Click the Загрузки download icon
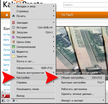The width and height of the screenshot is (108, 104). 13,32
